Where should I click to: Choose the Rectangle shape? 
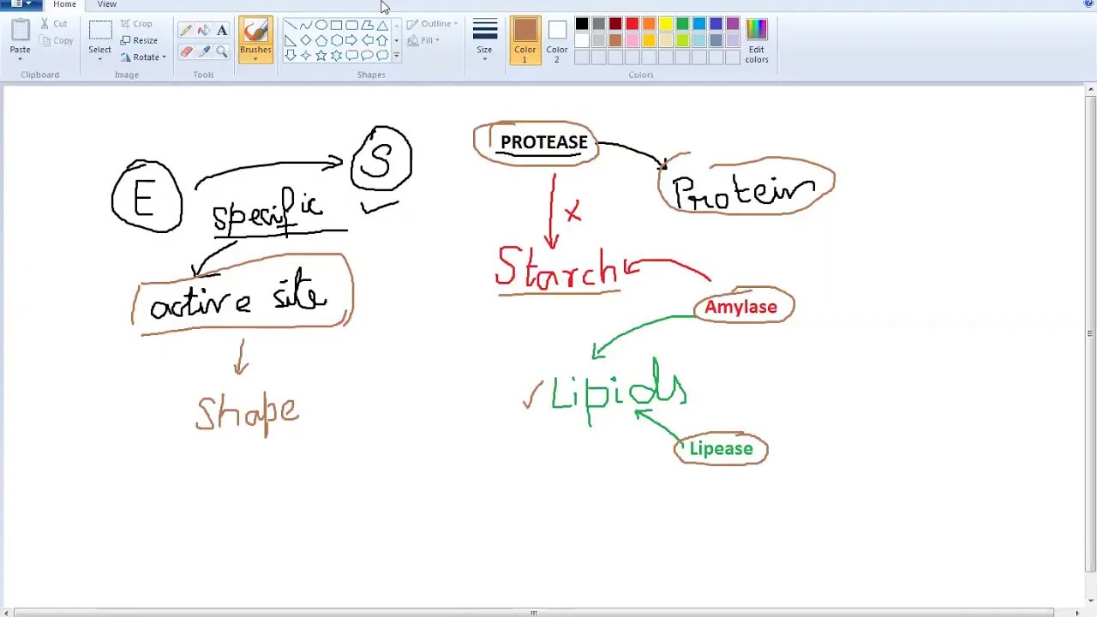337,25
